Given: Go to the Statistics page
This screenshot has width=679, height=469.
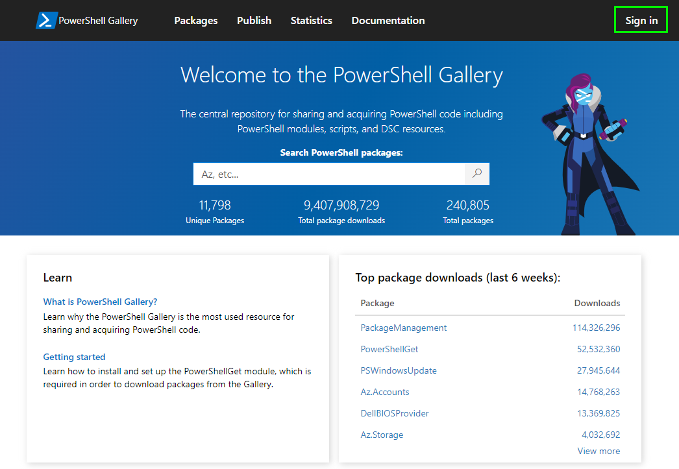Looking at the screenshot, I should click(x=311, y=21).
